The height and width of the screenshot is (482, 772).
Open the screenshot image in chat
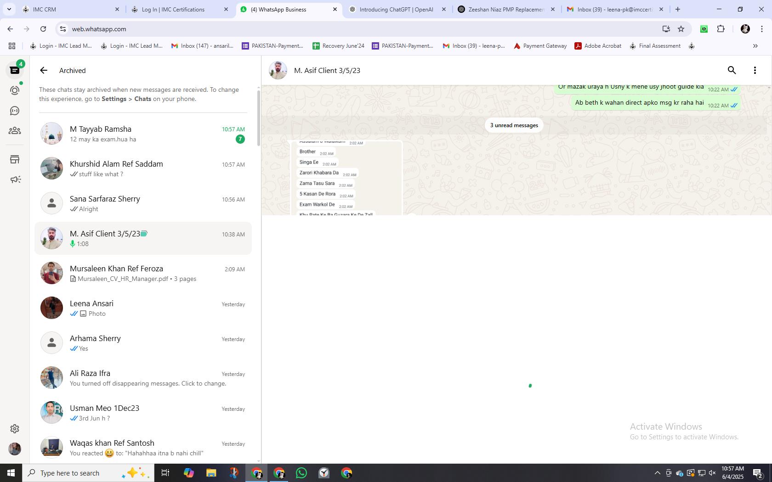pyautogui.click(x=347, y=178)
